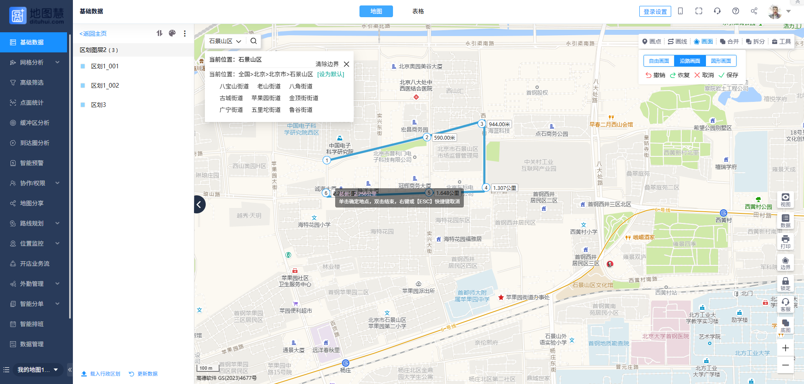Zoom in the map with plus button

[x=785, y=348]
